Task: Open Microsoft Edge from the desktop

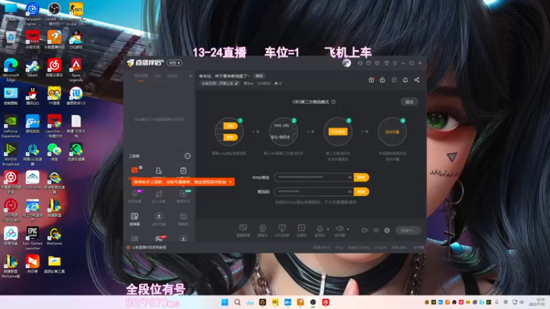Action: coord(11,70)
